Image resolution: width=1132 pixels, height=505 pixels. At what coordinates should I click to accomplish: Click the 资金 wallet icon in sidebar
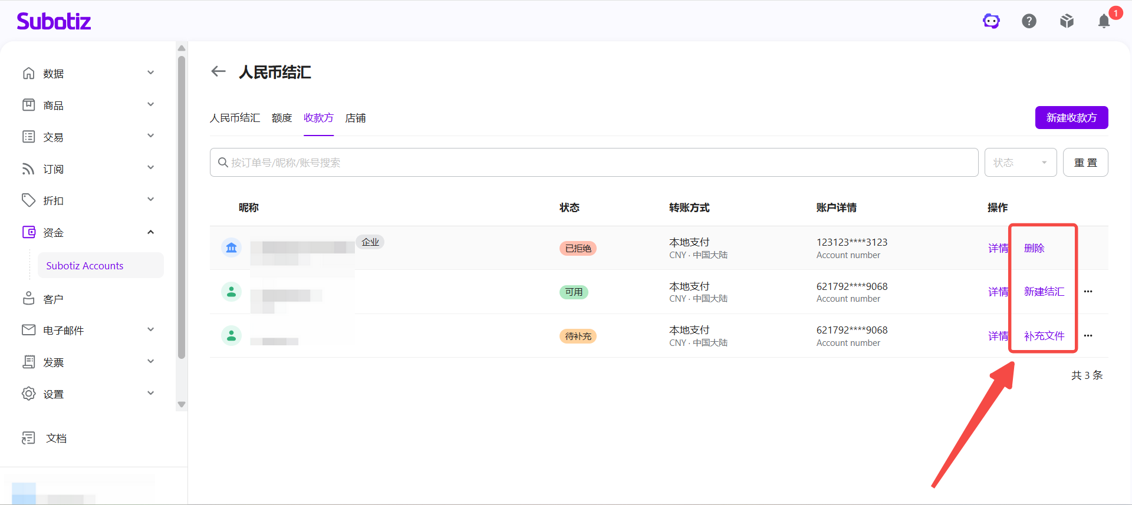[x=28, y=232]
